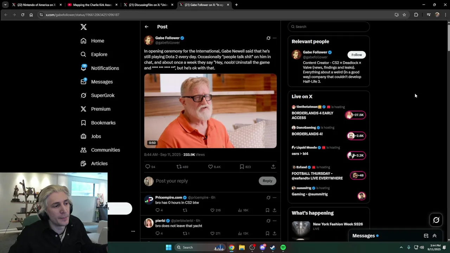Click the Reply button
450x253 pixels.
click(x=268, y=181)
